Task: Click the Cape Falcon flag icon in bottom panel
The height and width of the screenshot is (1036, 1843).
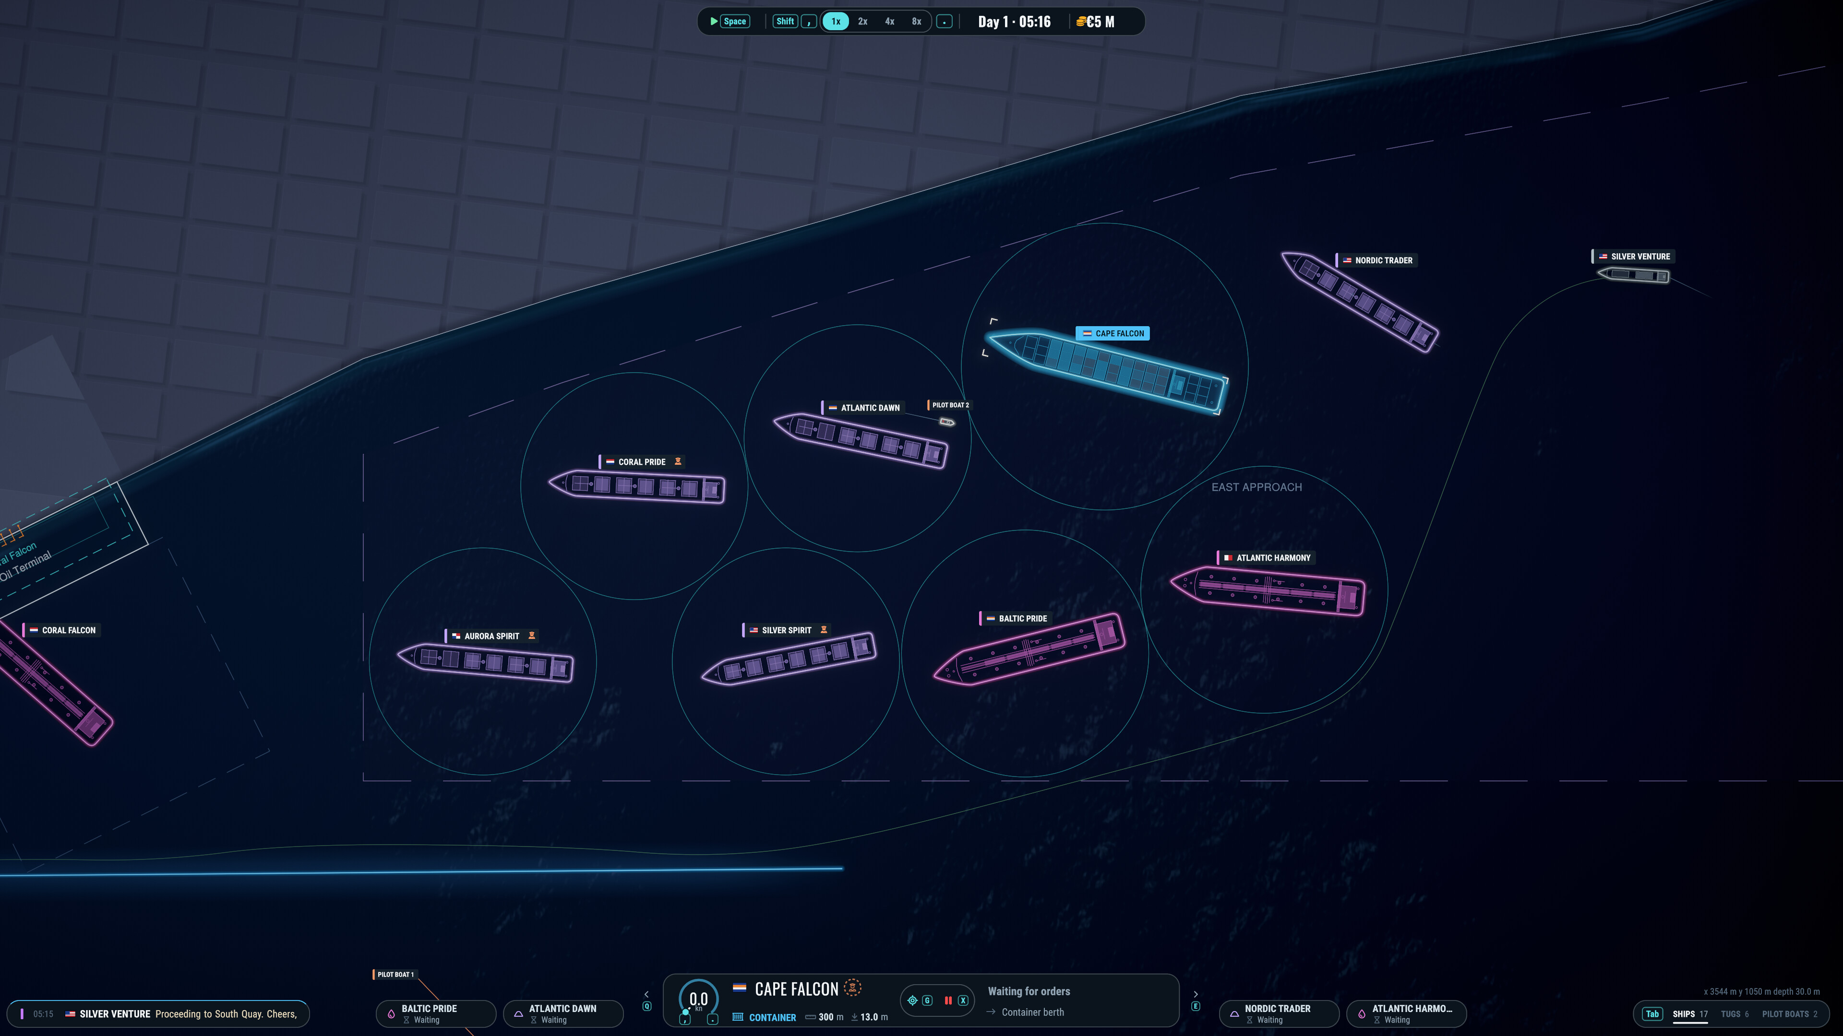Action: coord(739,988)
